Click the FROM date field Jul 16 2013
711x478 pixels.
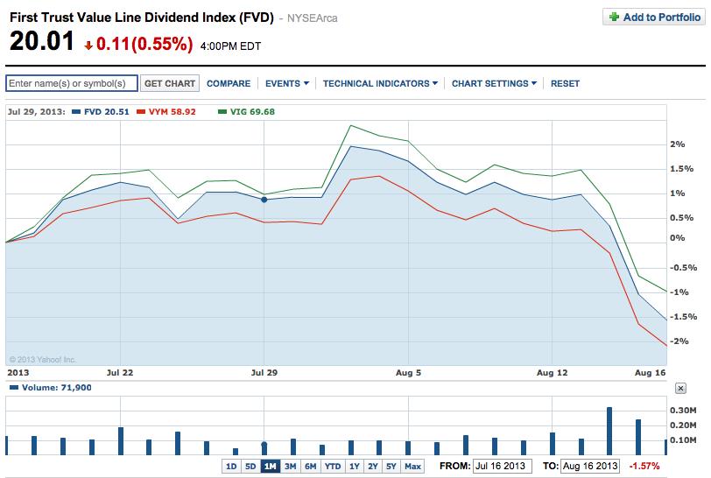pos(502,467)
